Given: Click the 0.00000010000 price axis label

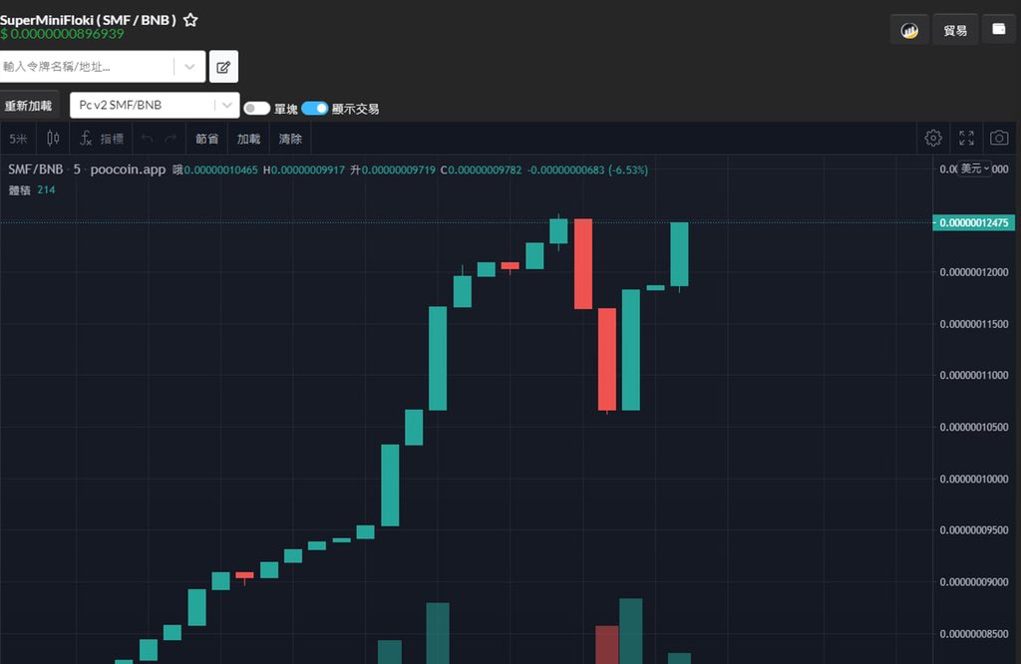Looking at the screenshot, I should click(x=974, y=479).
